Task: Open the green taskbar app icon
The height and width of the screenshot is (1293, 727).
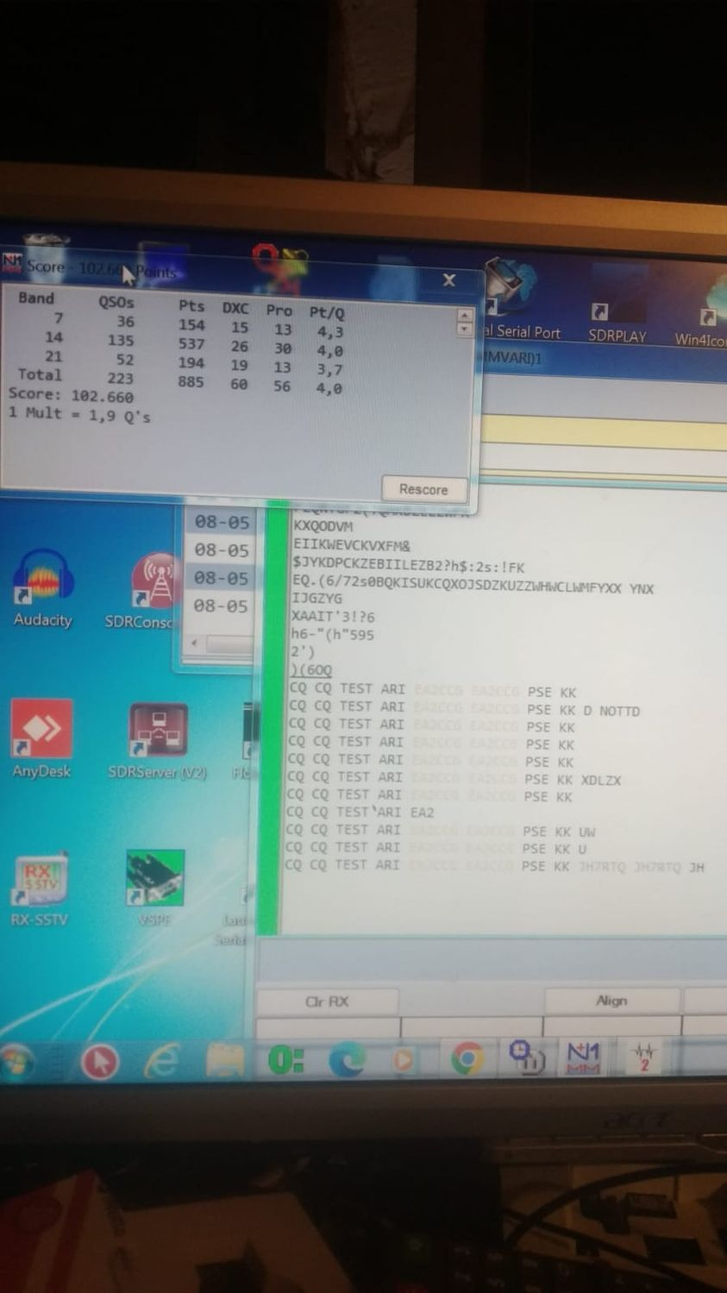Action: tap(285, 1060)
